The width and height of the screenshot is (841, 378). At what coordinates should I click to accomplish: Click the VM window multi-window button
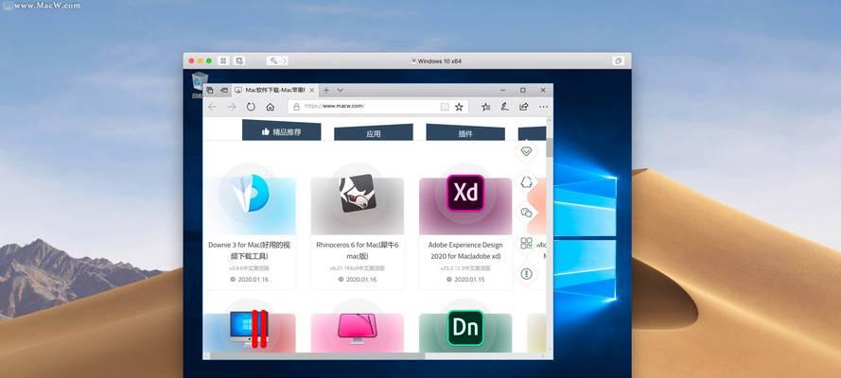[x=618, y=61]
